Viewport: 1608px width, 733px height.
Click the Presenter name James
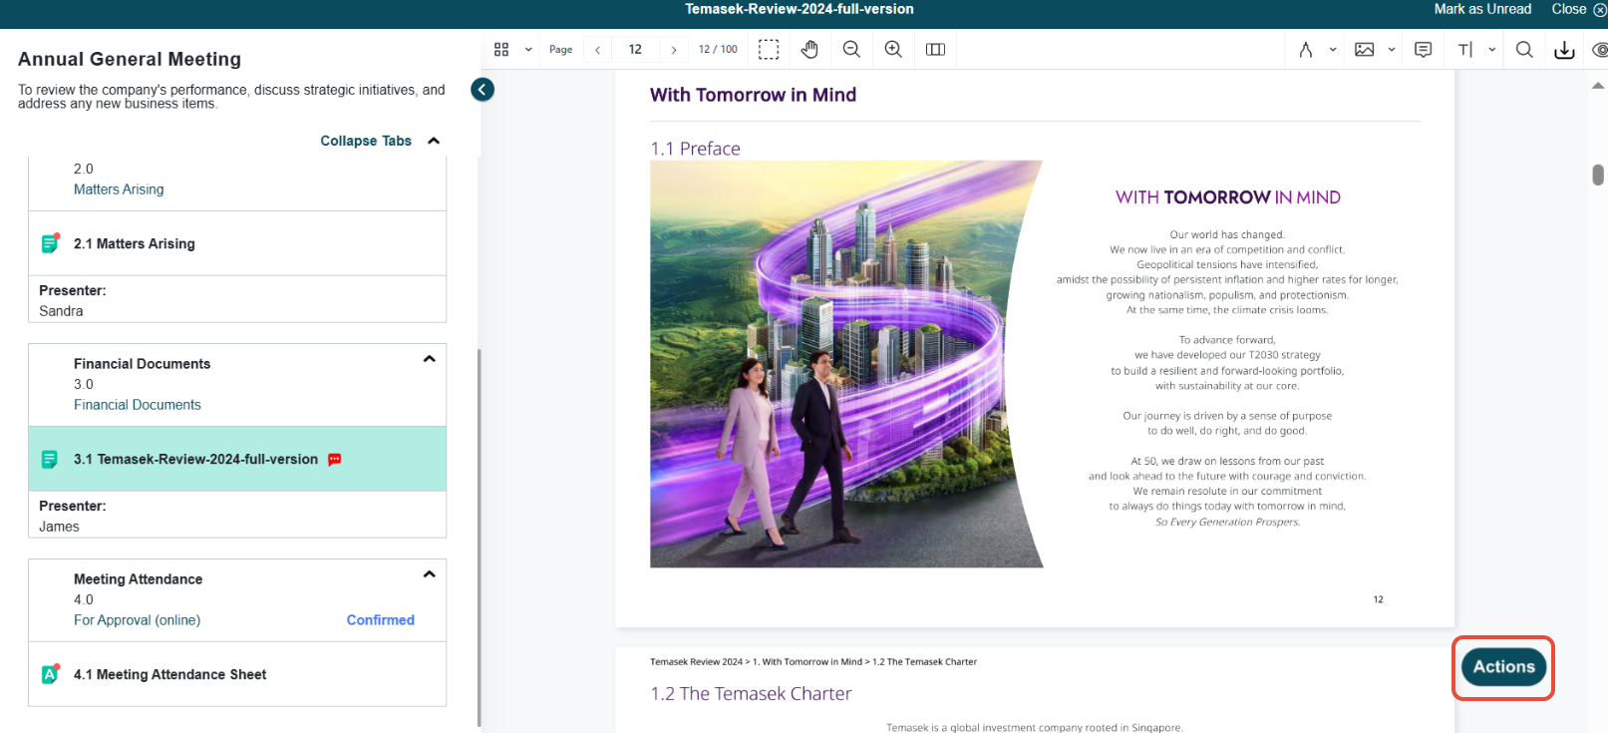(x=59, y=527)
